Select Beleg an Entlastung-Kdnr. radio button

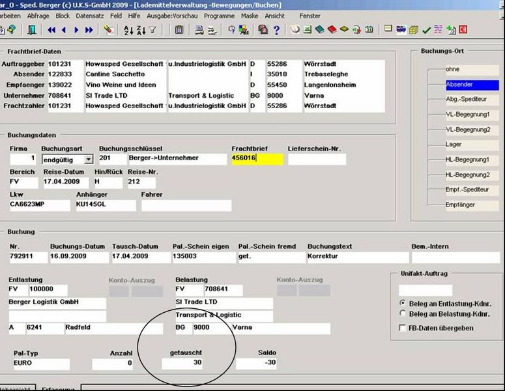tap(403, 303)
